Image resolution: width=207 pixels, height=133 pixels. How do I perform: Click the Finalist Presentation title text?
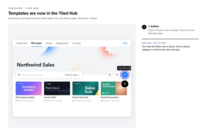pyautogui.click(x=110, y=97)
